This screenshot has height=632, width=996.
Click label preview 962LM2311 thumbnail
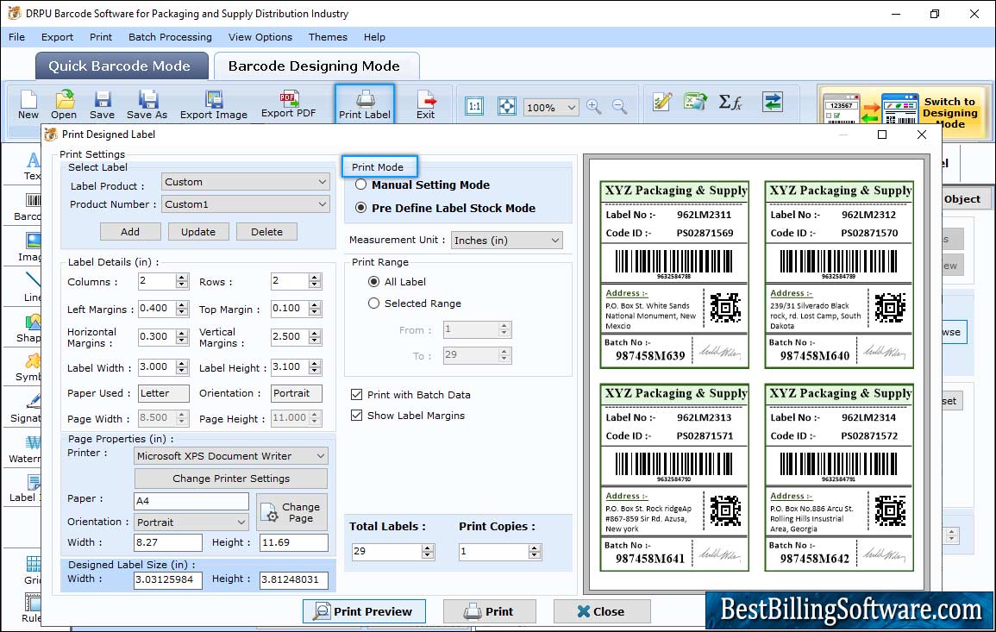pyautogui.click(x=674, y=274)
